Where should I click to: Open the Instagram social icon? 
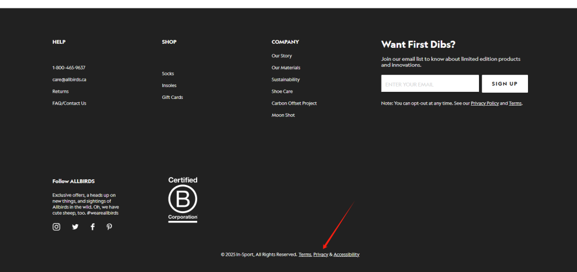point(56,227)
